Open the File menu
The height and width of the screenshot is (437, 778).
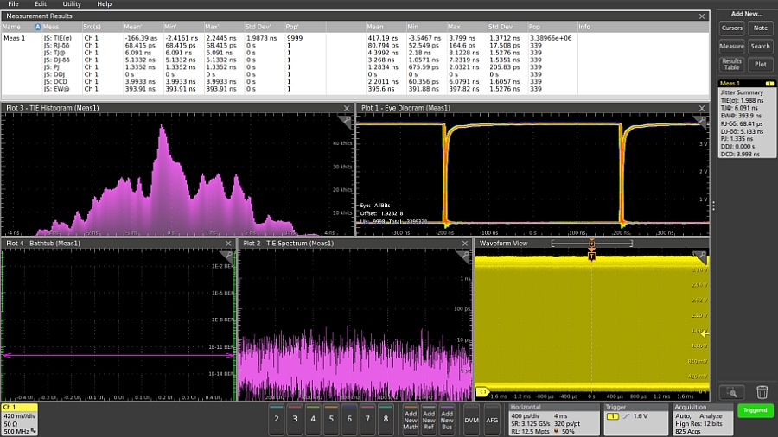pyautogui.click(x=16, y=4)
